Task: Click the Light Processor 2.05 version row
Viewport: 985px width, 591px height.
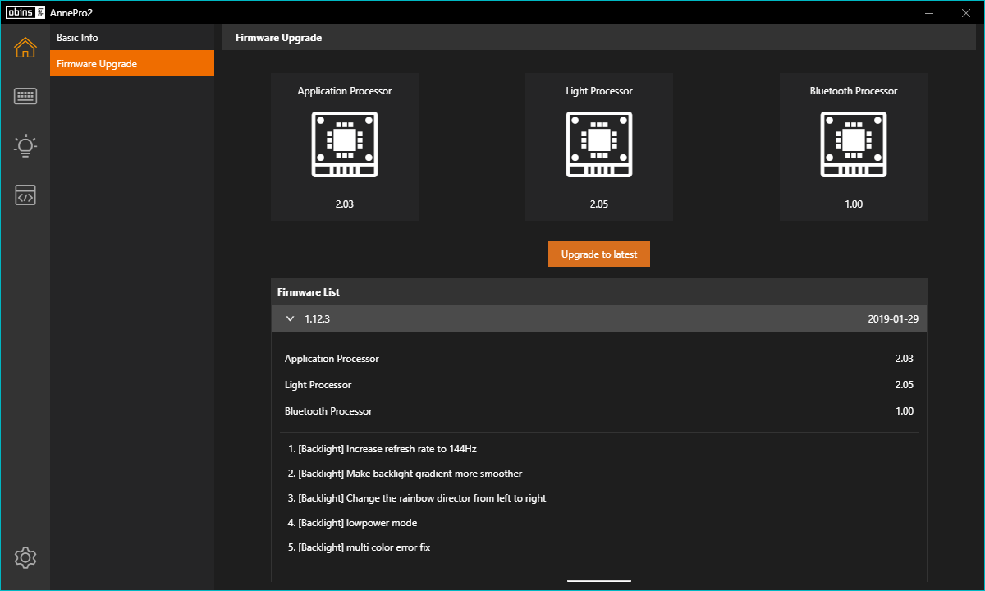Action: pyautogui.click(x=598, y=385)
